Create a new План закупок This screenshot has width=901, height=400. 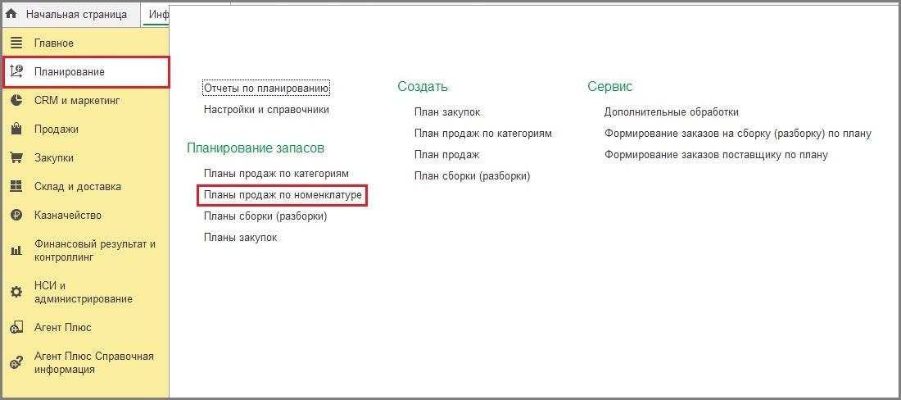447,112
